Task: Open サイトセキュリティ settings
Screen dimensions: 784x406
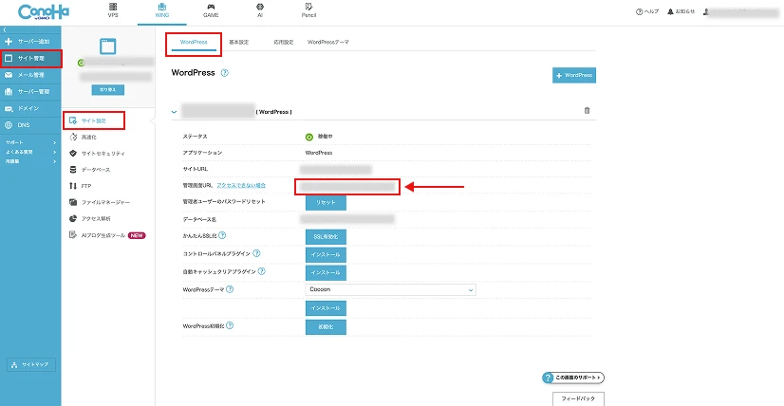Action: click(97, 153)
